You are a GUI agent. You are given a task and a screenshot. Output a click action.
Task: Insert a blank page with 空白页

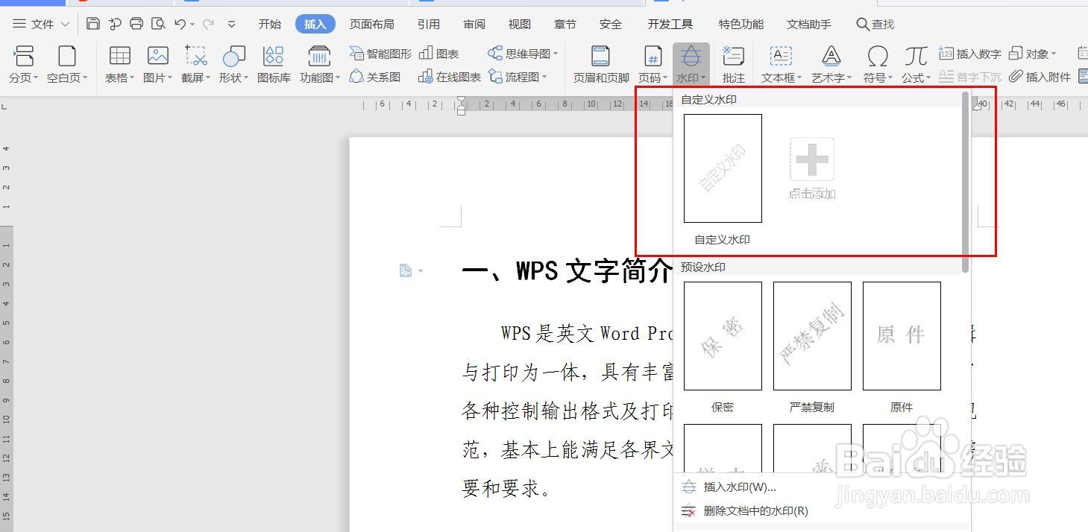67,63
